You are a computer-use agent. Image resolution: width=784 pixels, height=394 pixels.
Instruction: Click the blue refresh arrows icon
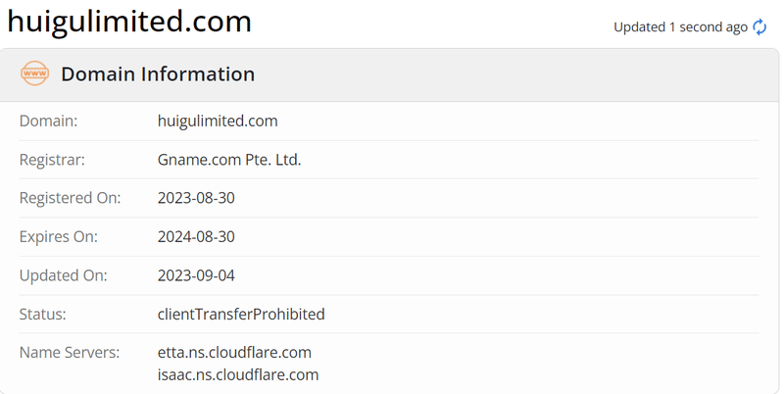tap(759, 27)
